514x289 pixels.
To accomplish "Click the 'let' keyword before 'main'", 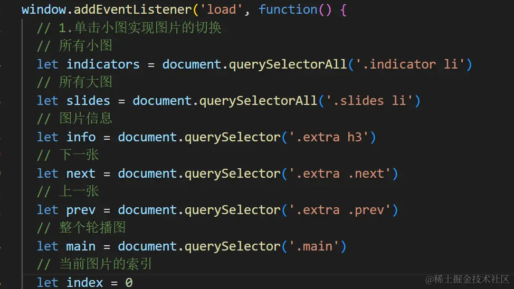I will coord(47,246).
